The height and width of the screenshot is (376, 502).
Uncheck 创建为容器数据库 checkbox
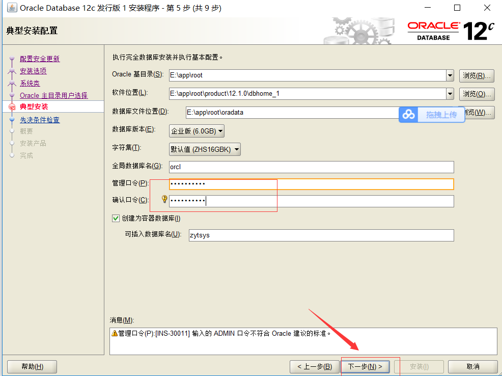click(x=116, y=219)
